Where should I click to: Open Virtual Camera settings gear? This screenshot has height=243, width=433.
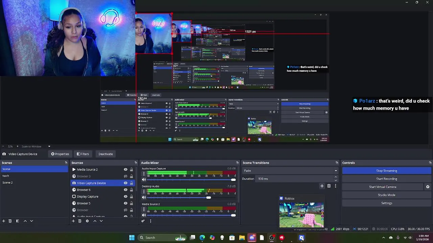coord(428,187)
